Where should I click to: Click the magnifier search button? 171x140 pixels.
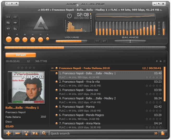44,133
